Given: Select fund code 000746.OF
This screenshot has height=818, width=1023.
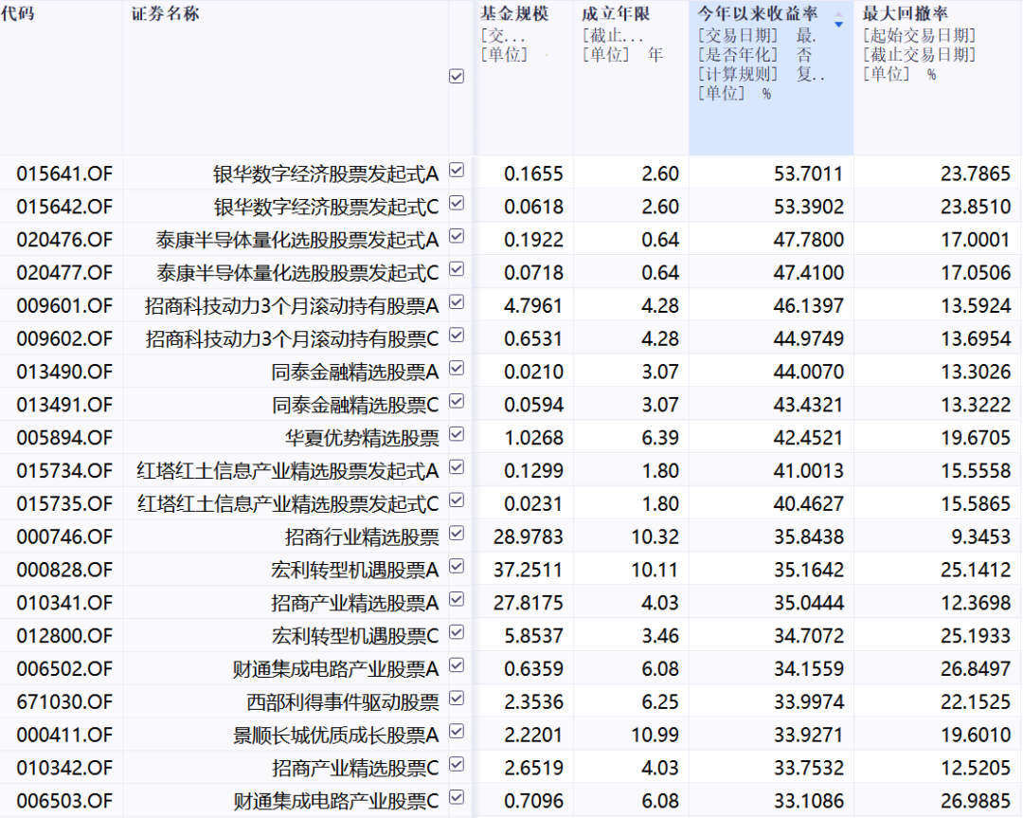Looking at the screenshot, I should click(x=64, y=537).
